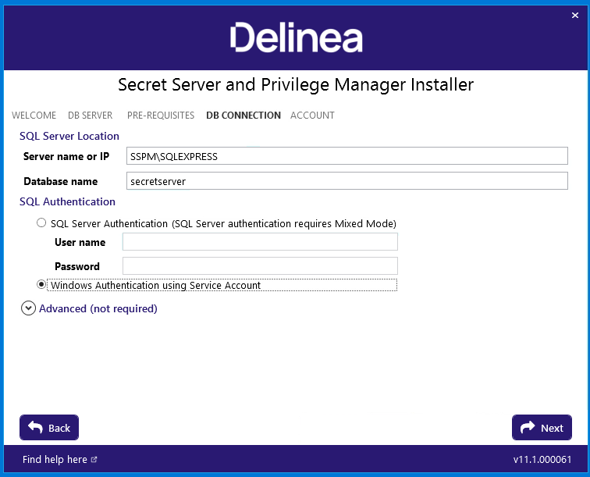
Task: Click the SQL Password input field
Action: pyautogui.click(x=260, y=265)
